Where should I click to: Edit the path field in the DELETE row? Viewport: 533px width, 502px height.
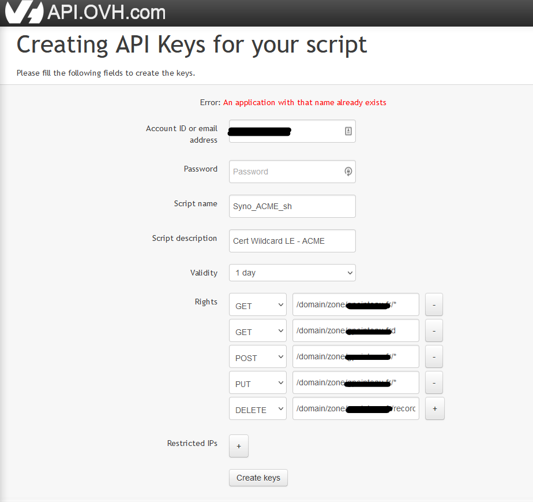355,408
